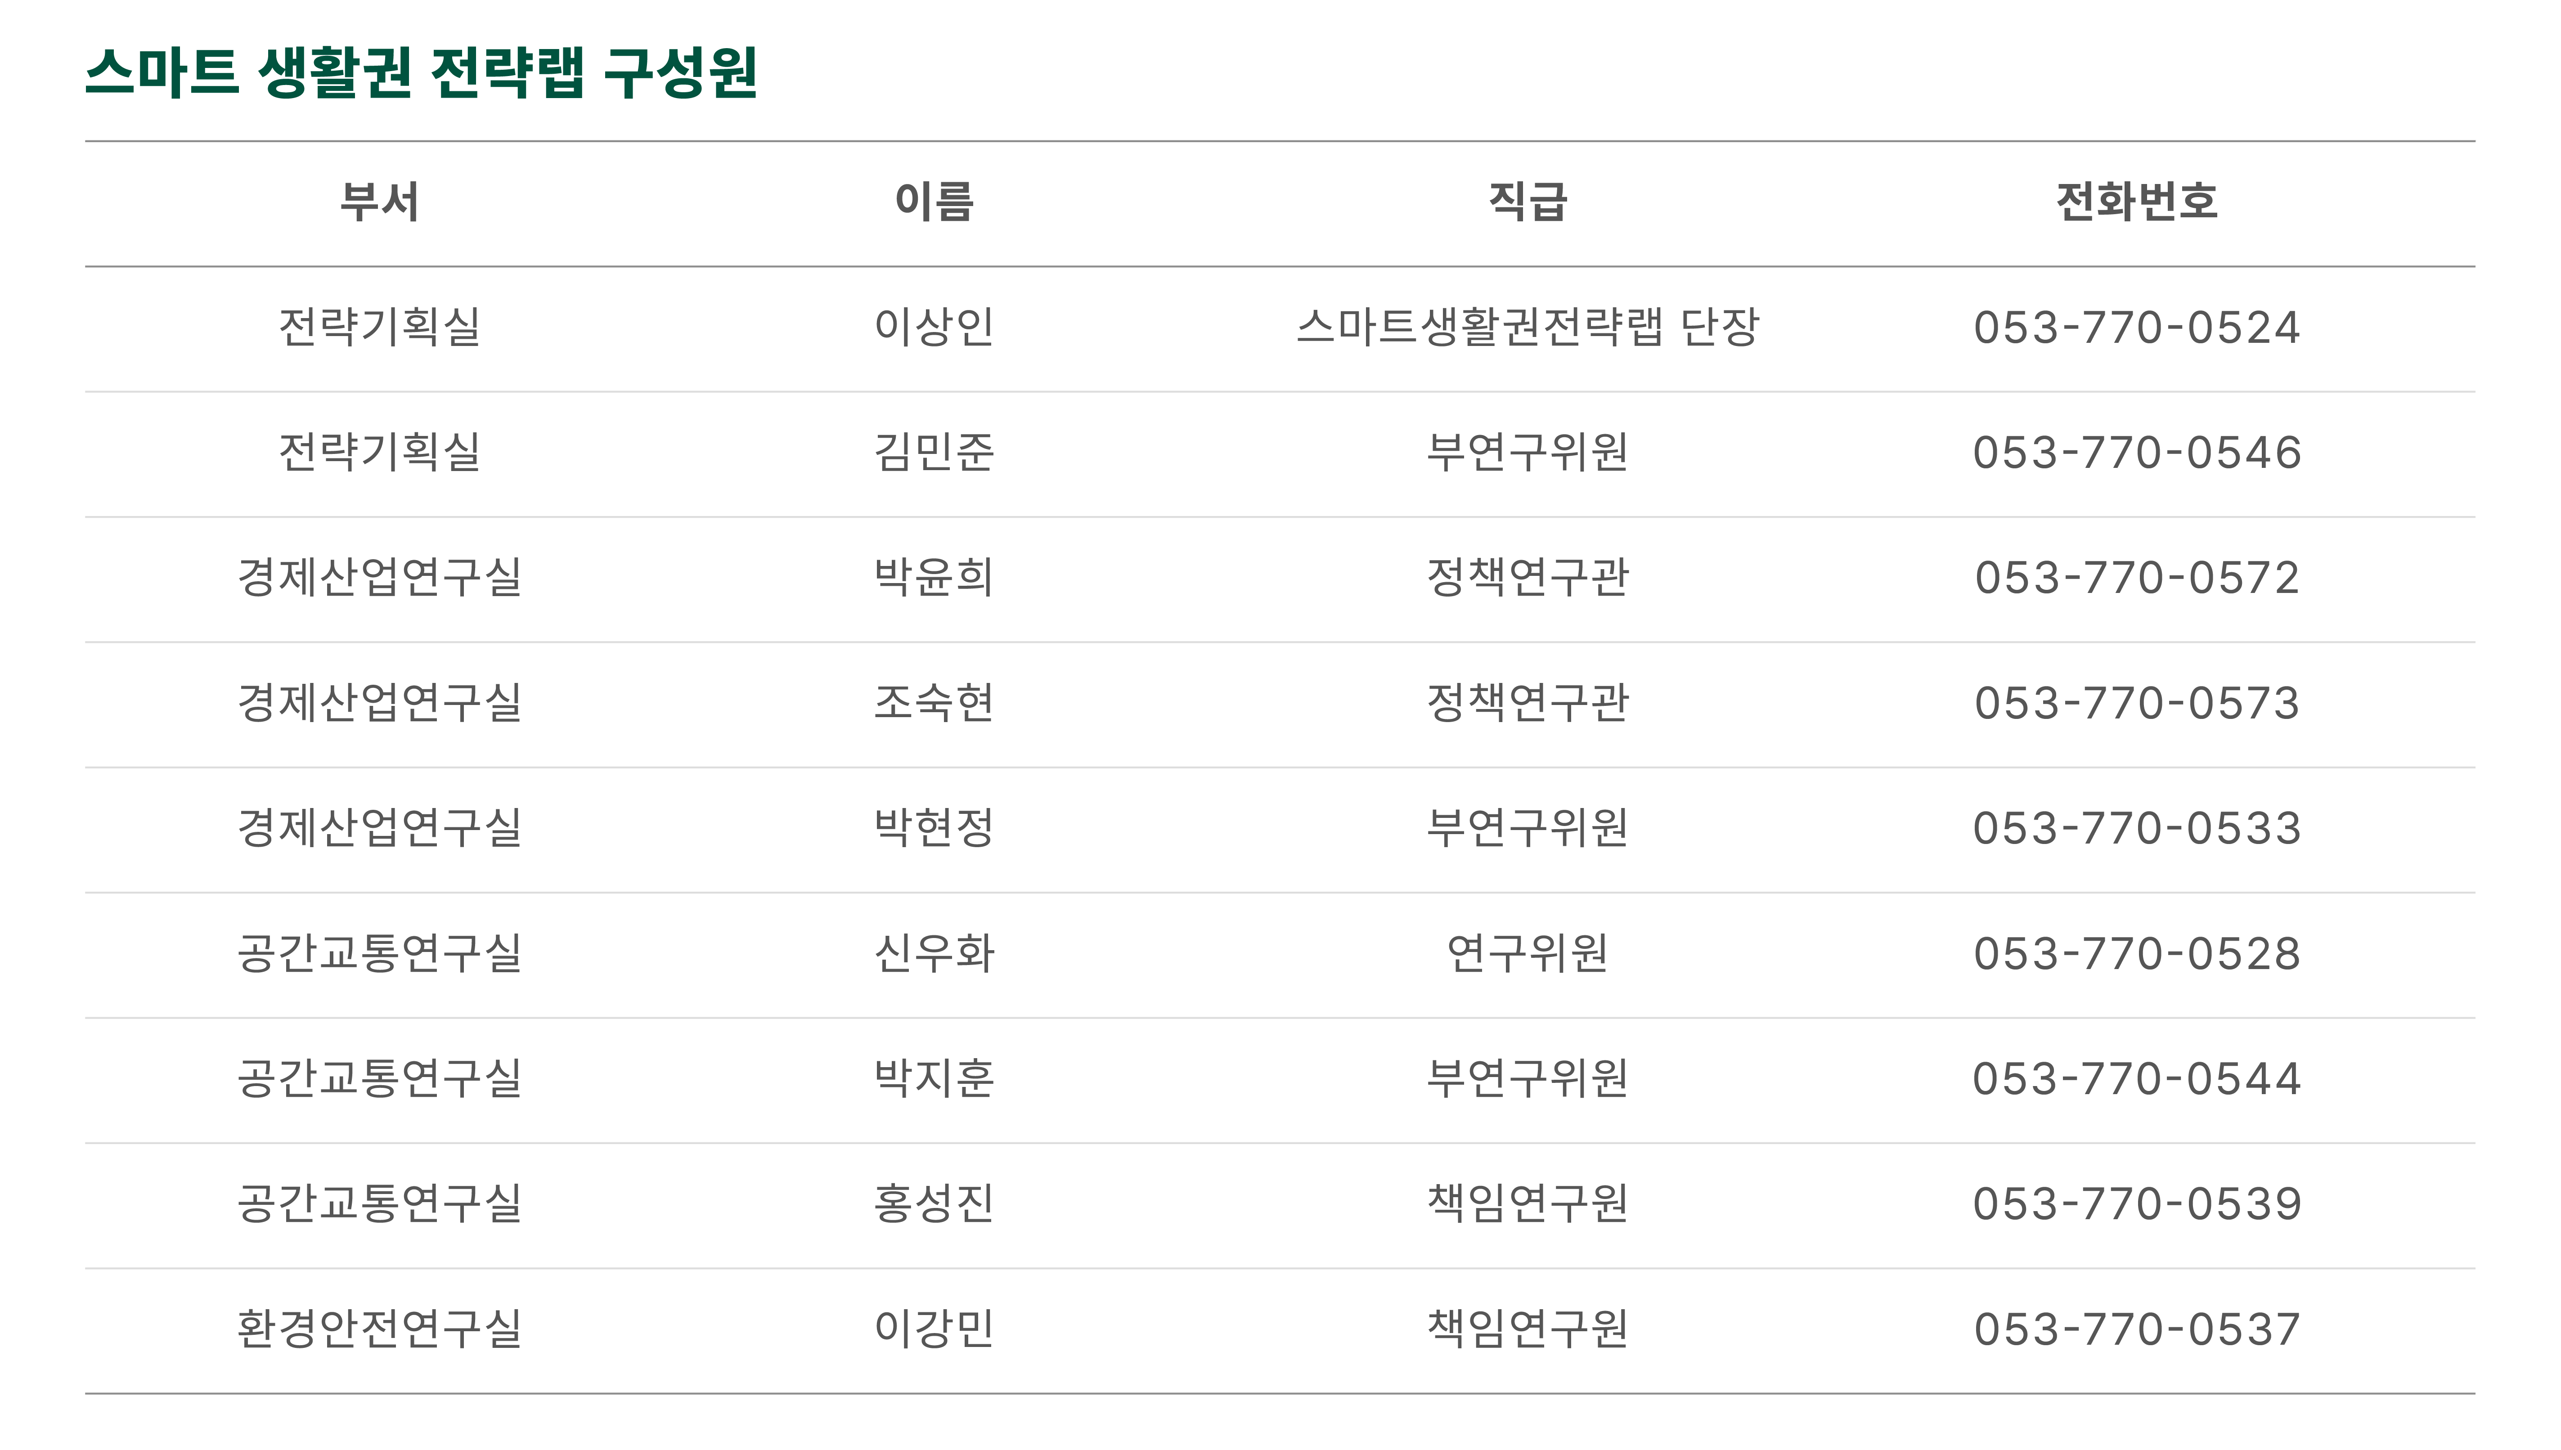Select the name 박윤희
2561x1450 pixels.
pos(934,578)
